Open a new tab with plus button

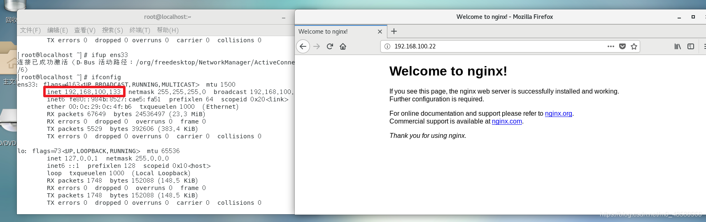tap(394, 31)
